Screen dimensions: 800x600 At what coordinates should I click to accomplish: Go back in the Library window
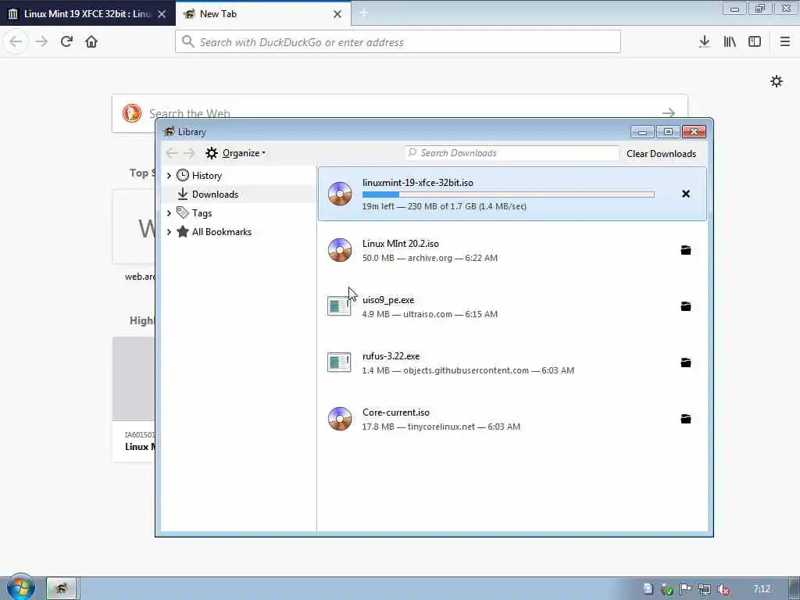[x=171, y=153]
